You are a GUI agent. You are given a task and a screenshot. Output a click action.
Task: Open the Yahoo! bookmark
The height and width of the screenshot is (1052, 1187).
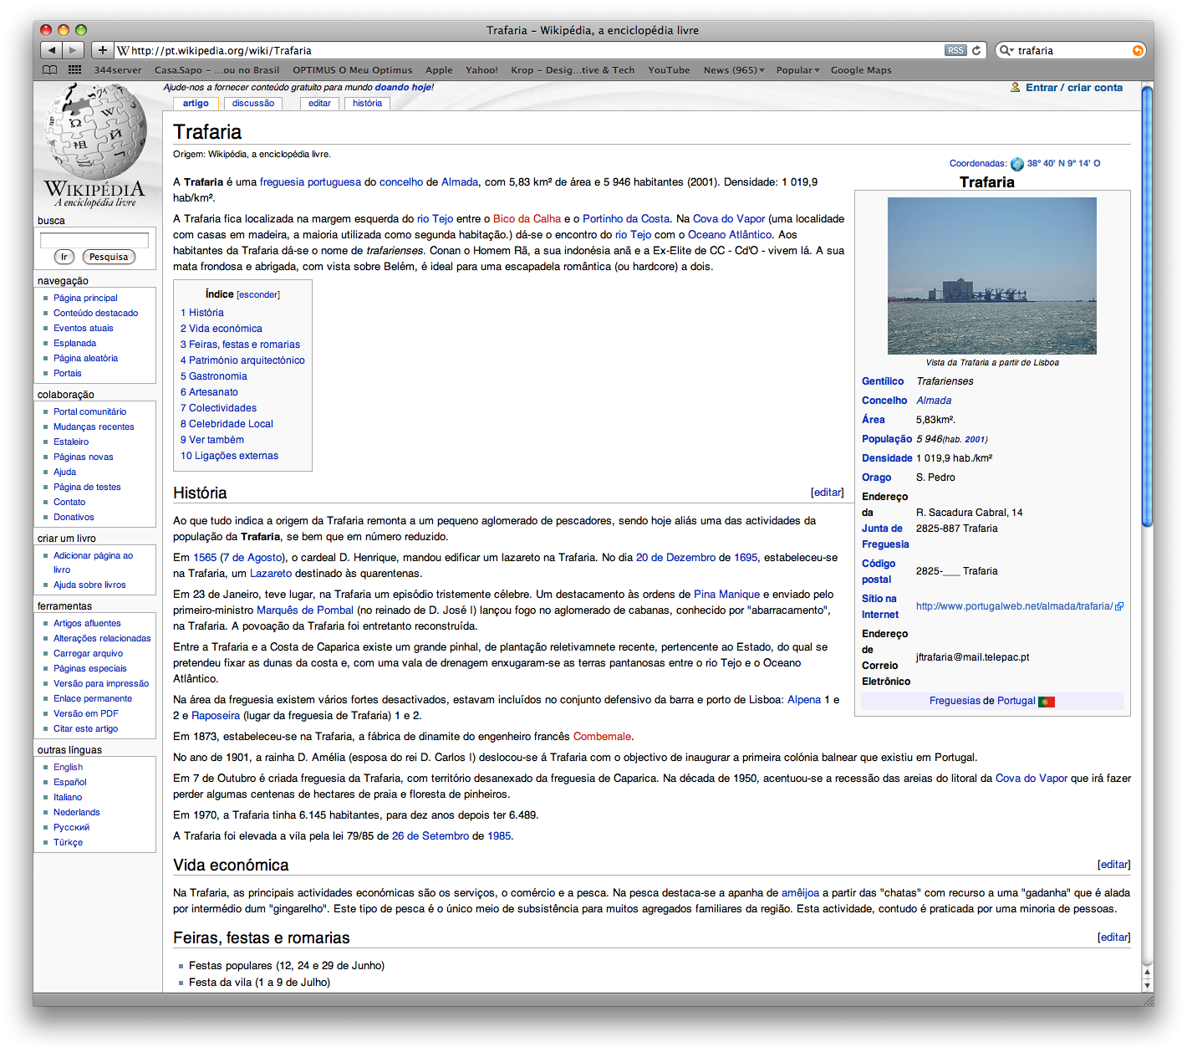point(481,70)
